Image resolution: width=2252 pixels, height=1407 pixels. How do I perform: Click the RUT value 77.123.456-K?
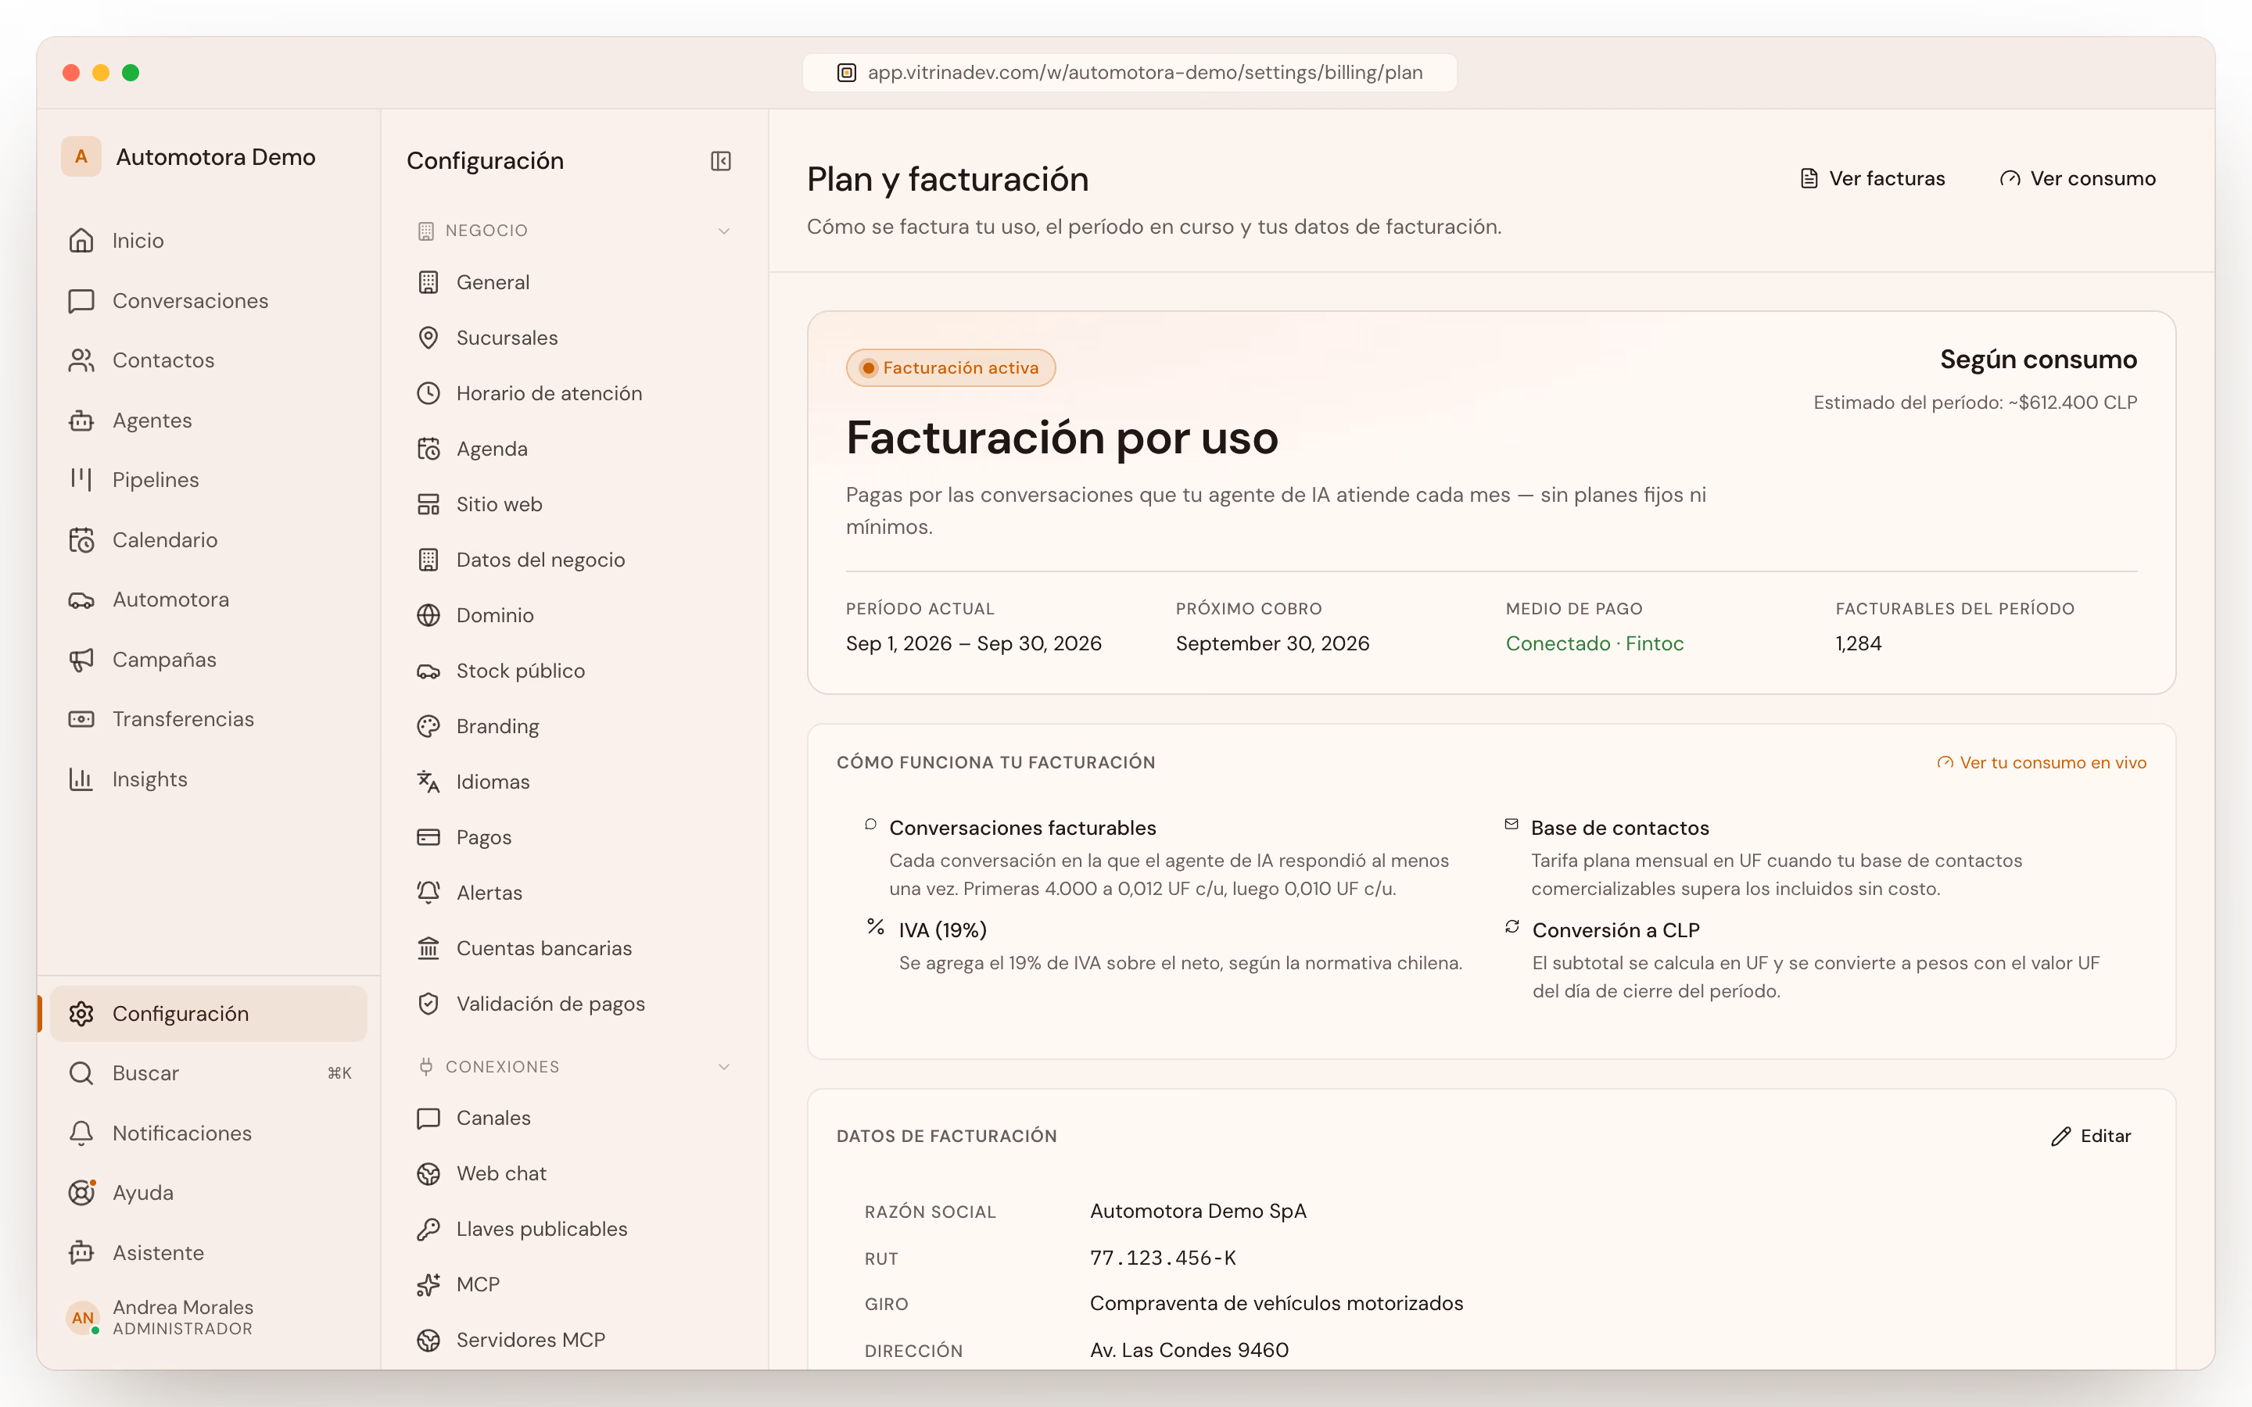coord(1162,1258)
